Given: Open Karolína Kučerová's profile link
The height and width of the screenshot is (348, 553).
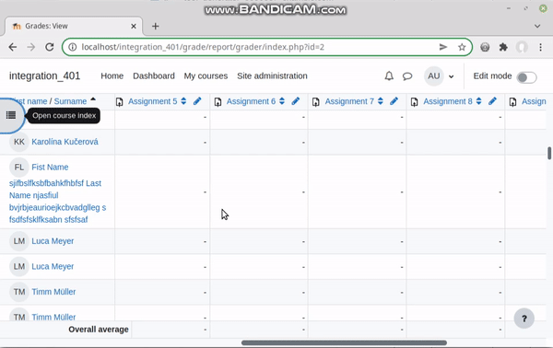Looking at the screenshot, I should point(65,142).
